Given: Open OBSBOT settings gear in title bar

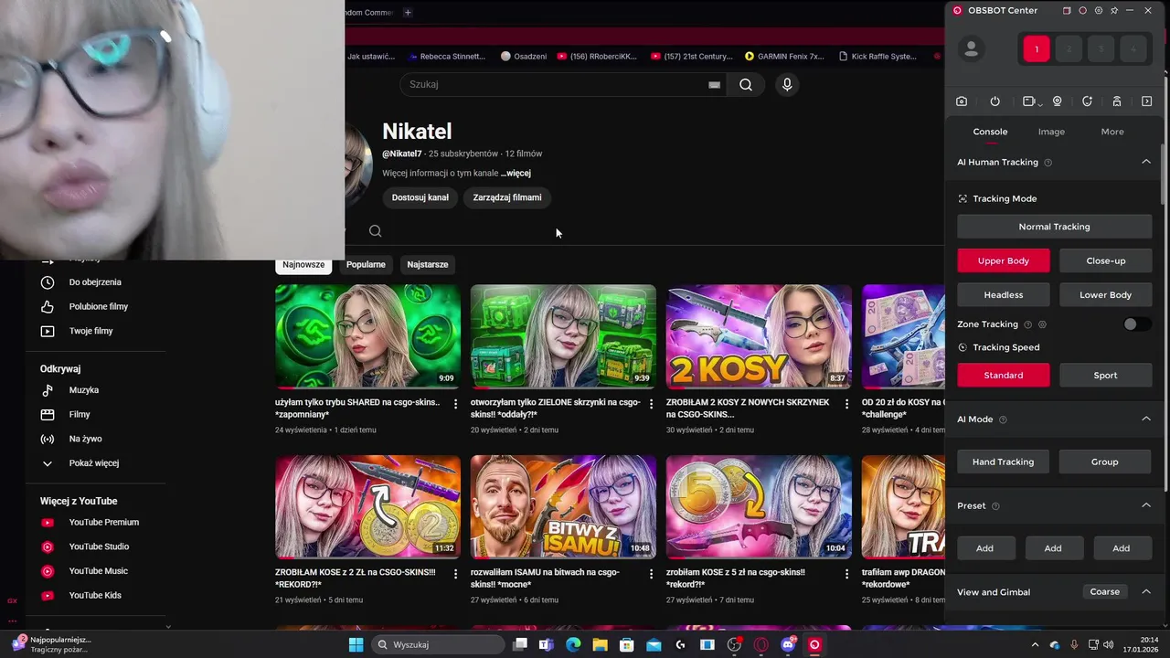Looking at the screenshot, I should [1098, 11].
